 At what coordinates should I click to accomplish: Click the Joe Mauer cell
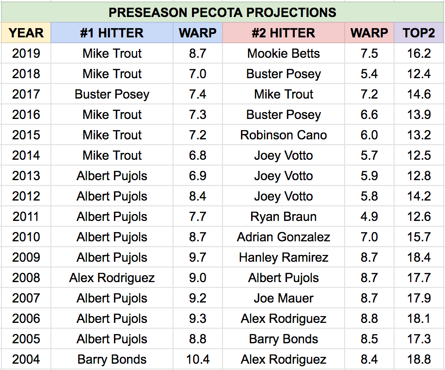coord(284,298)
